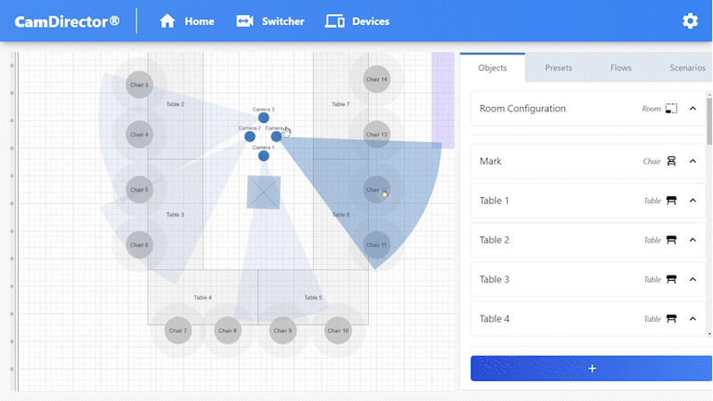Select Chair 14 on the floor plan
The width and height of the screenshot is (713, 401).
pyautogui.click(x=376, y=79)
